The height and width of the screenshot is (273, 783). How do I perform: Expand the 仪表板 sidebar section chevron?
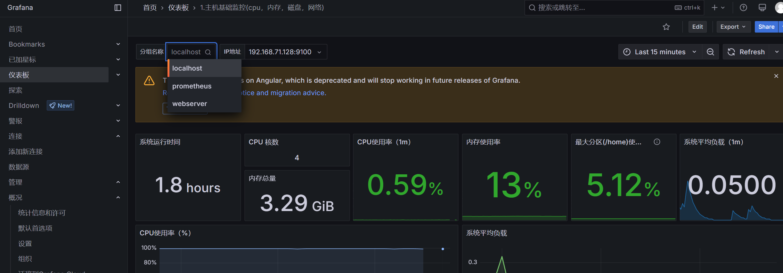pos(118,75)
